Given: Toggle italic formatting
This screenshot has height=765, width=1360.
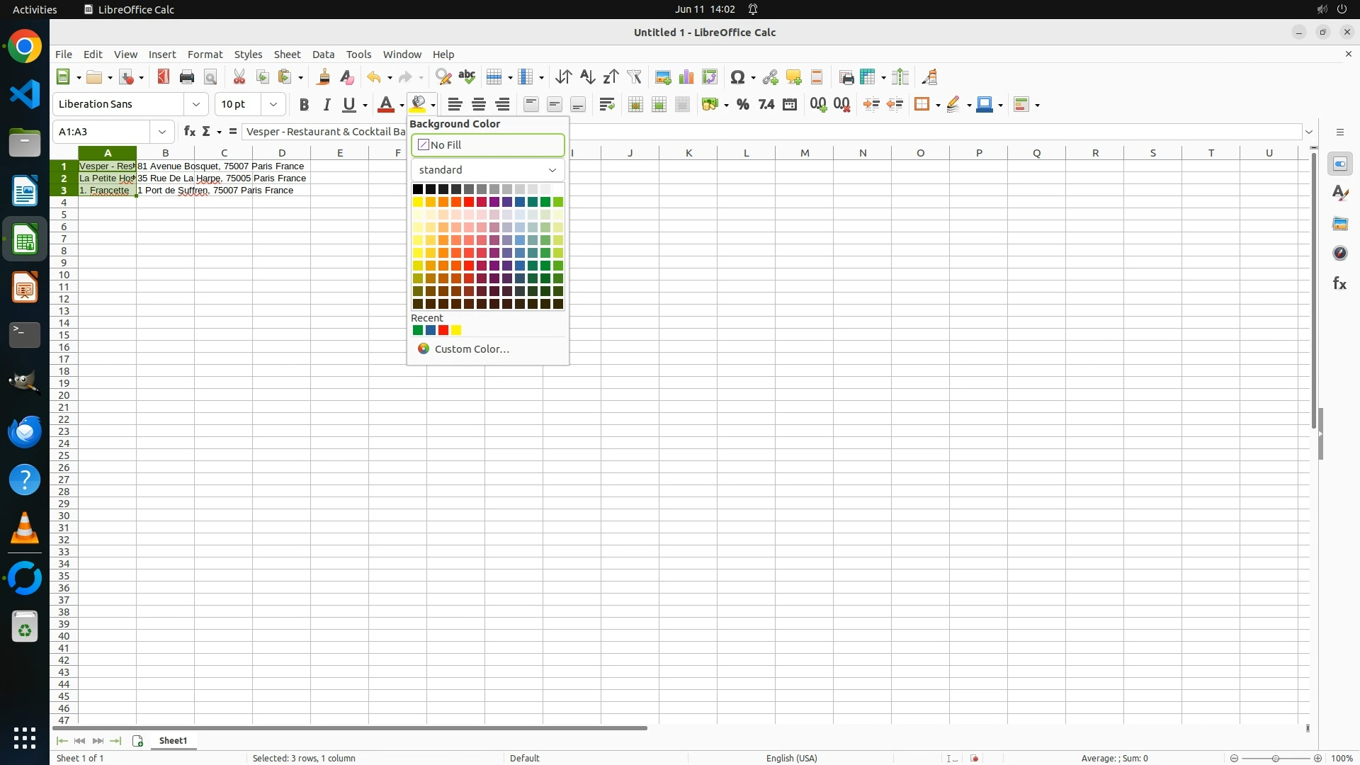Looking at the screenshot, I should (x=327, y=105).
